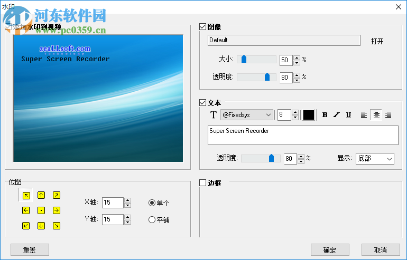The image size is (407, 260).
Task: Click the font T icon
Action: (214, 115)
